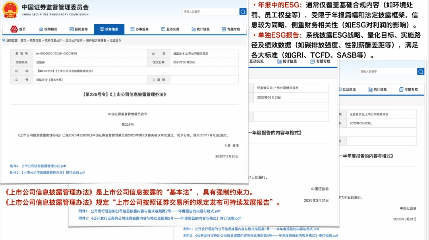429x240 pixels.
Task: Click the CSRC national emblem logo
Action: [x=10, y=10]
